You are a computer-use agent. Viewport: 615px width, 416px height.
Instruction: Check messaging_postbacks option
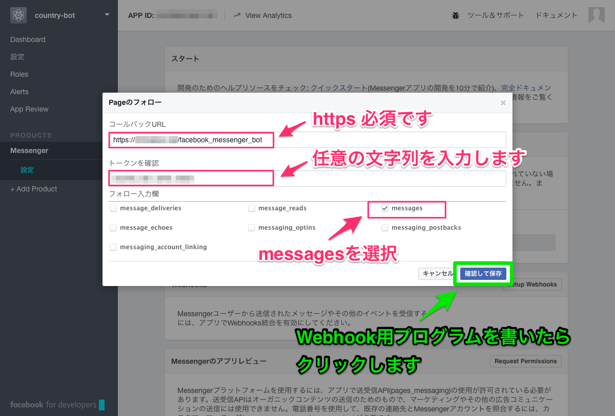[384, 227]
